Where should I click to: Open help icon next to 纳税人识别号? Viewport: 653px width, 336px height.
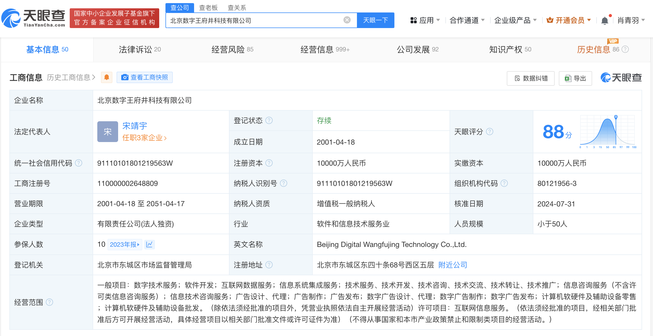pos(284,183)
